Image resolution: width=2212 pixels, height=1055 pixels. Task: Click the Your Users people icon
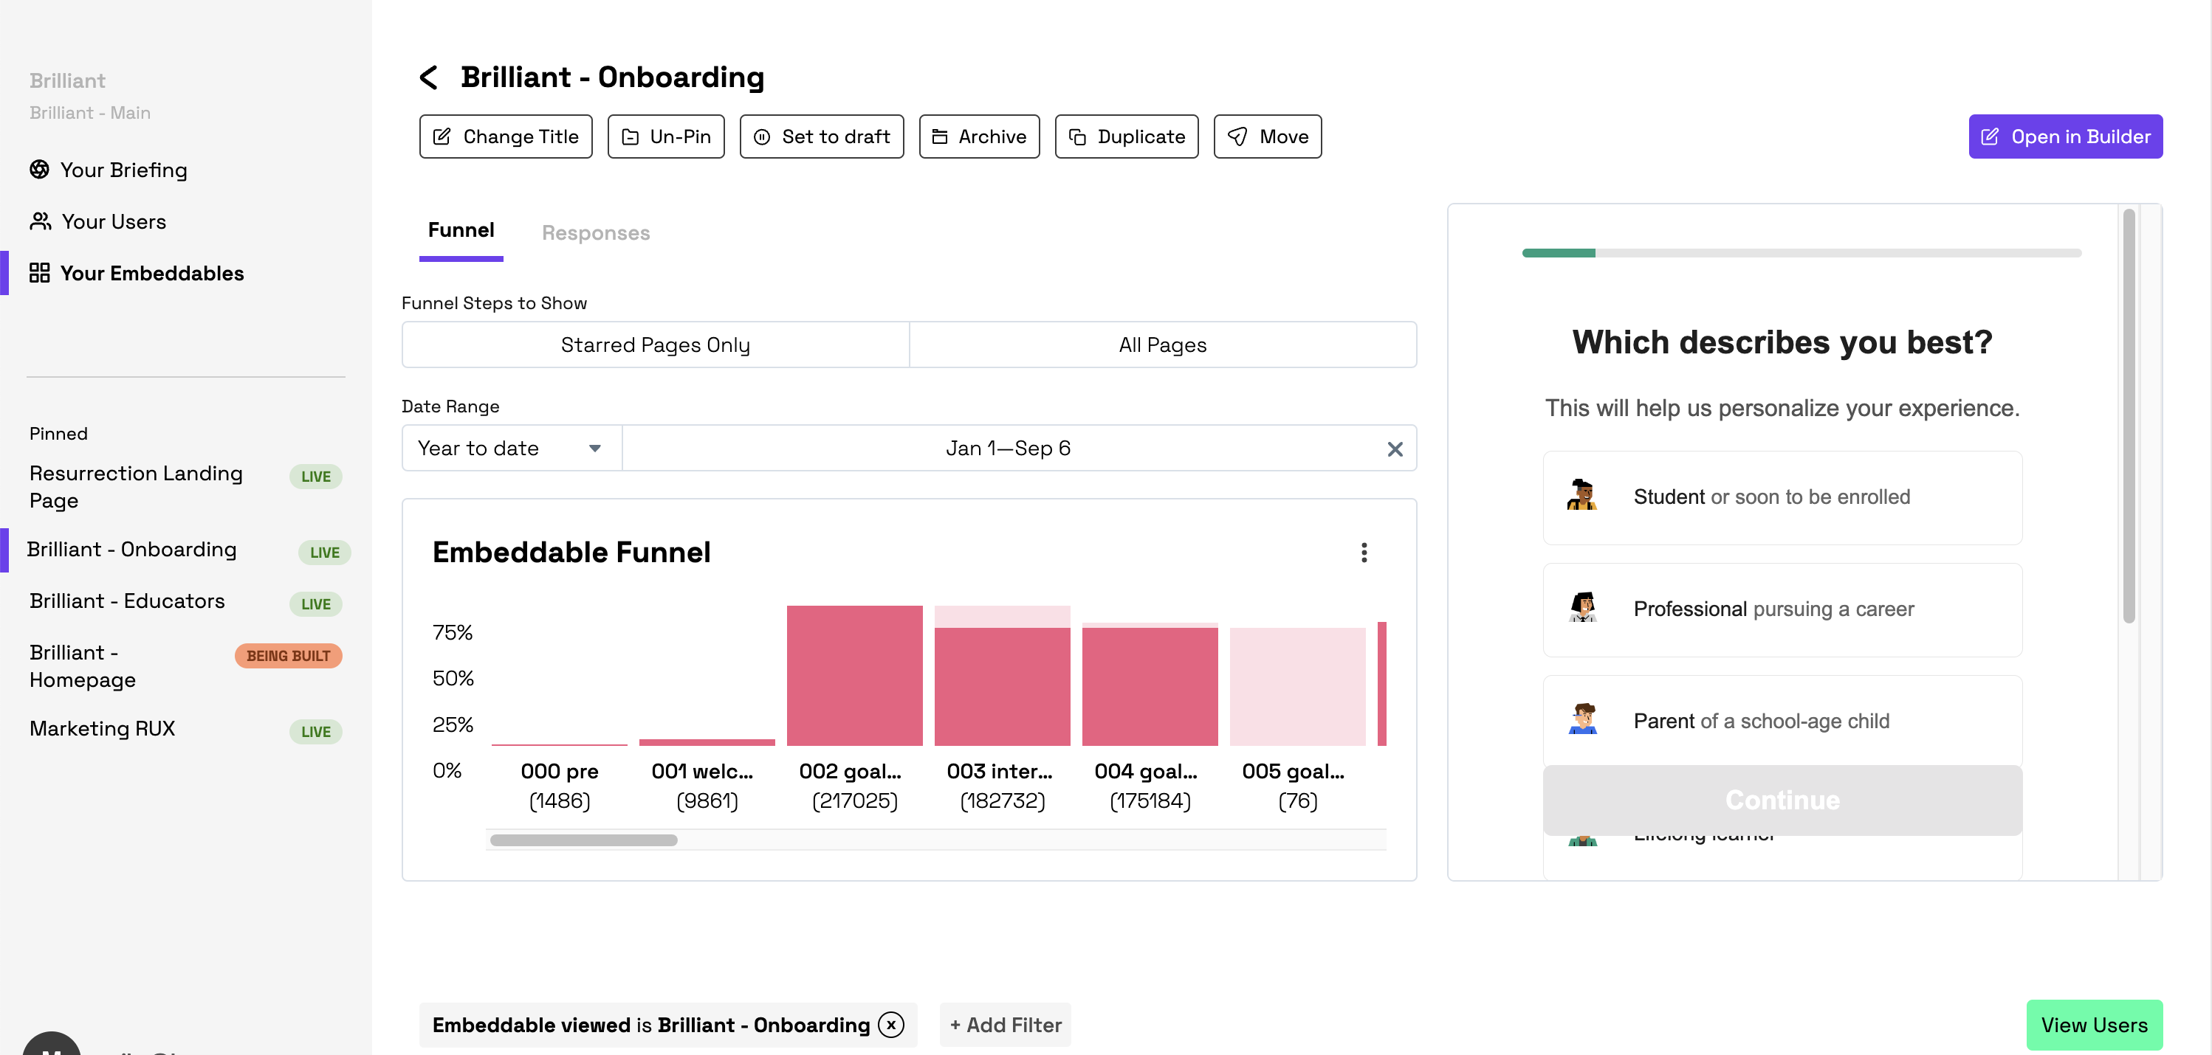coord(41,221)
